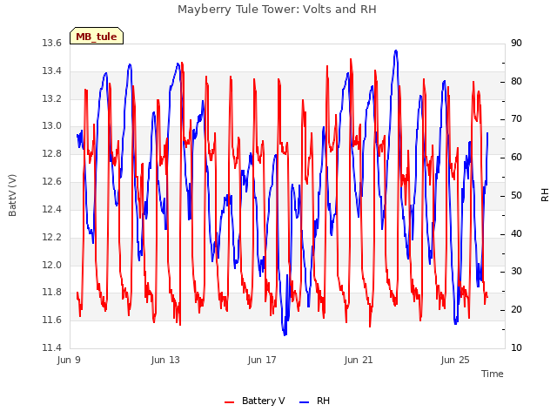Click the 20 right axis value
The image size is (557, 418).
(516, 310)
